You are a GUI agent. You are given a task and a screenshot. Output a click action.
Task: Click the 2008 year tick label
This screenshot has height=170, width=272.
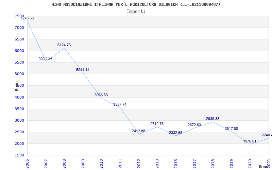[x=64, y=164]
